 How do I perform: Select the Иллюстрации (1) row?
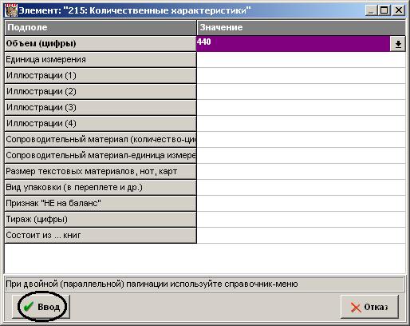(x=101, y=76)
